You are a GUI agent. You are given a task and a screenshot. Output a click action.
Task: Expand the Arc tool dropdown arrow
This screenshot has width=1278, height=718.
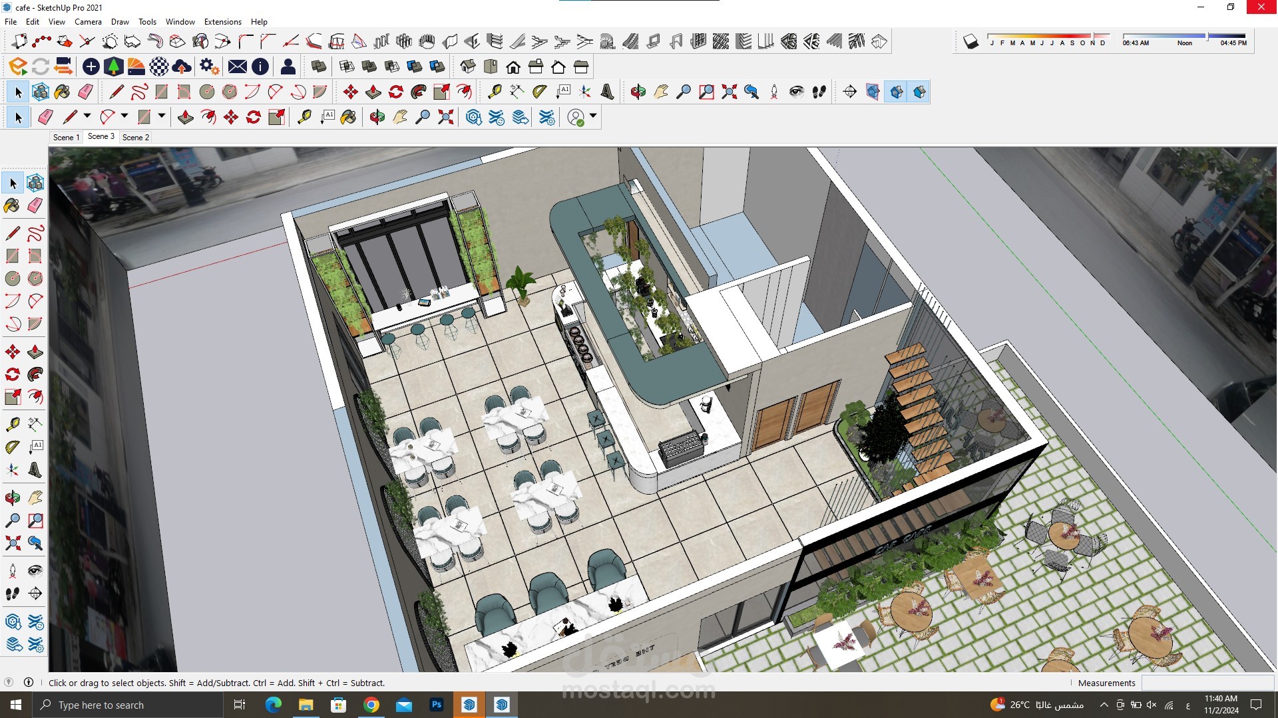tap(124, 116)
